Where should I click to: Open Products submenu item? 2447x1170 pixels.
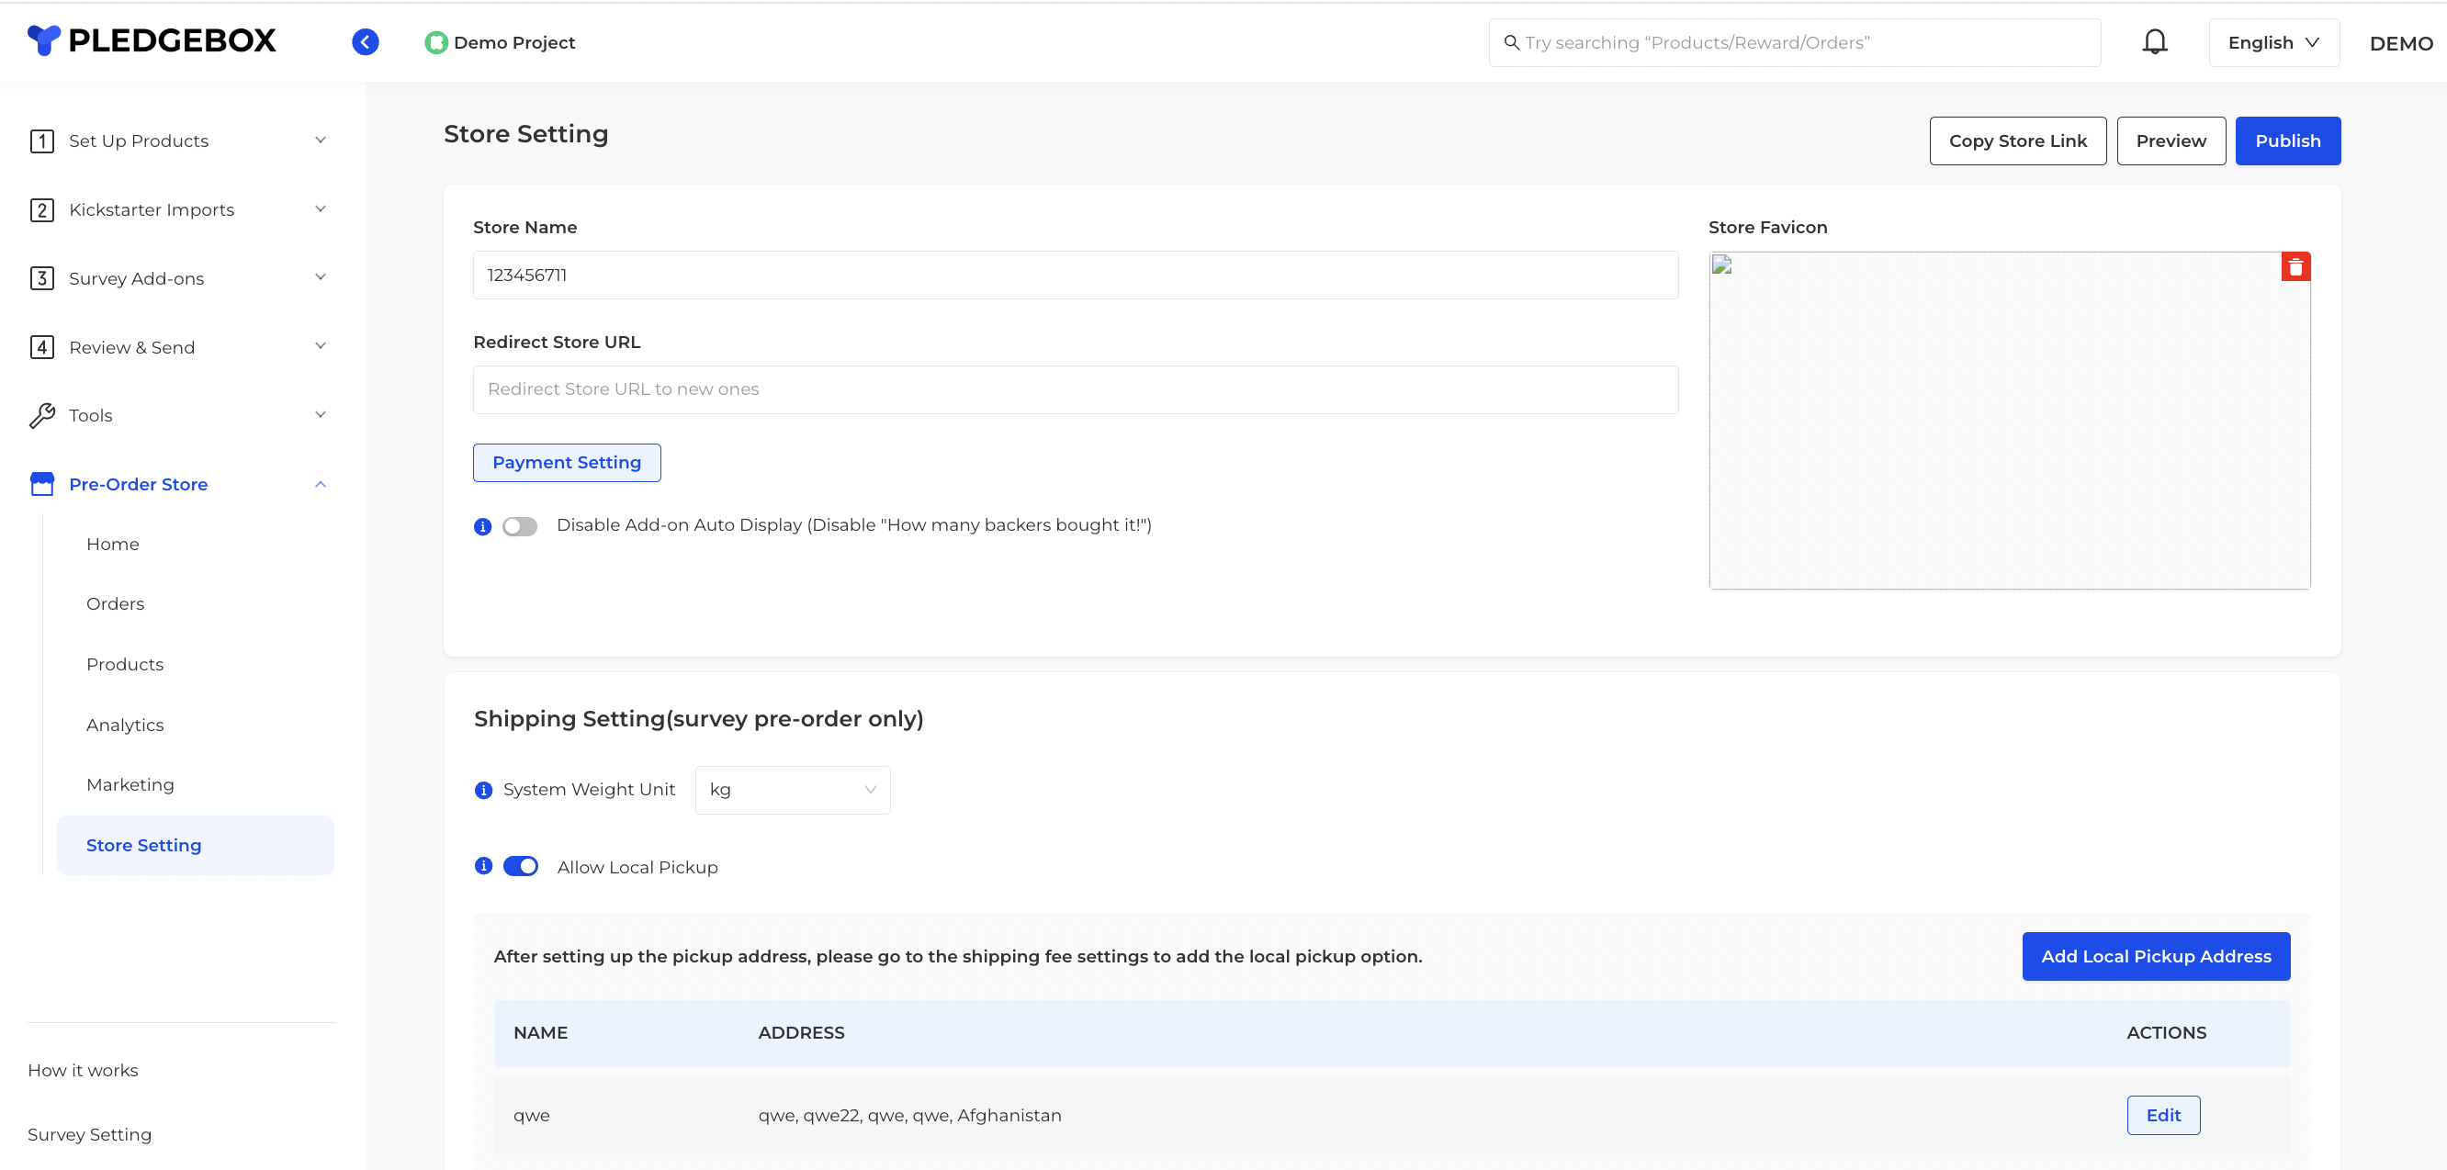pyautogui.click(x=124, y=665)
